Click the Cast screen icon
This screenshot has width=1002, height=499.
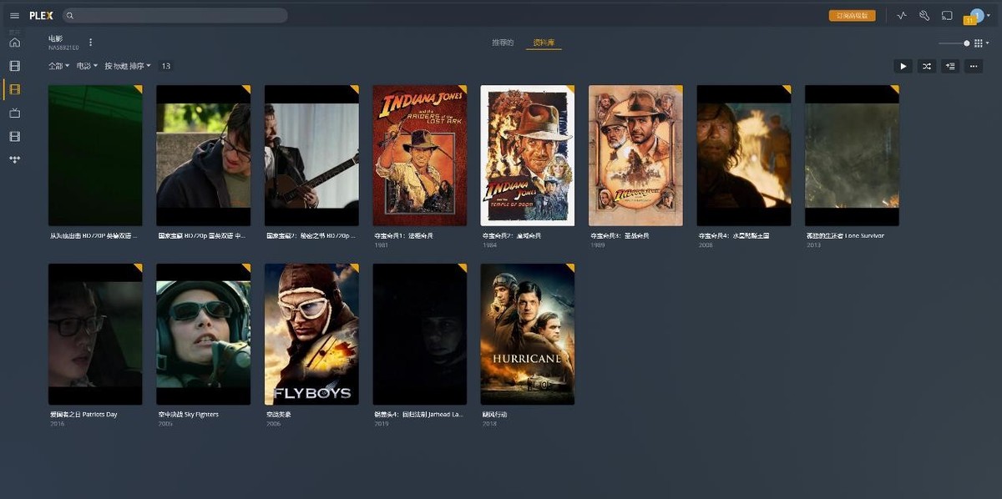(x=947, y=16)
